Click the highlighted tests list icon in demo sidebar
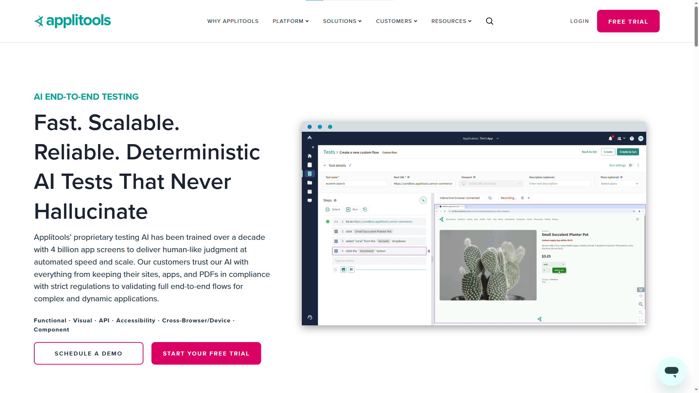The width and height of the screenshot is (699, 393). pyautogui.click(x=309, y=174)
